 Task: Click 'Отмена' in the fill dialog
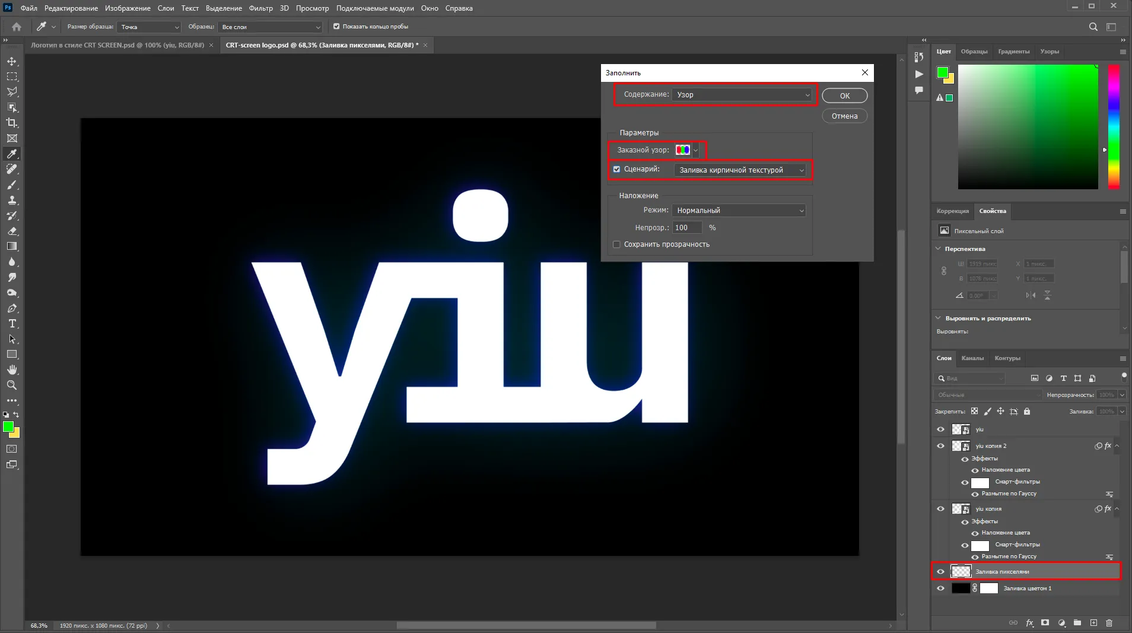click(845, 116)
